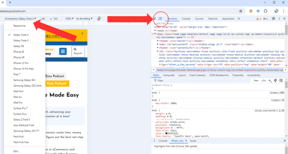Open DevTools settings gear
The image size is (288, 154).
[x=273, y=19]
